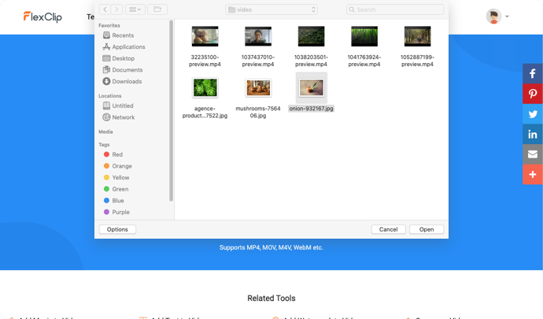Share page on Facebook
The image size is (543, 319).
[x=533, y=73]
